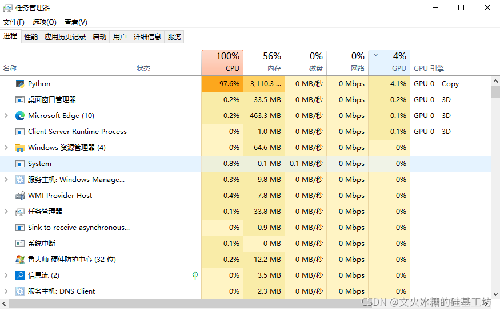Screen dimensions: 500x312
Task: Switch to the 性能 tab
Action: (31, 37)
